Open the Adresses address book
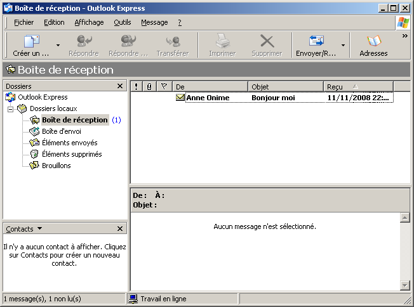Screen dimensions: 414x307 [x=373, y=46]
